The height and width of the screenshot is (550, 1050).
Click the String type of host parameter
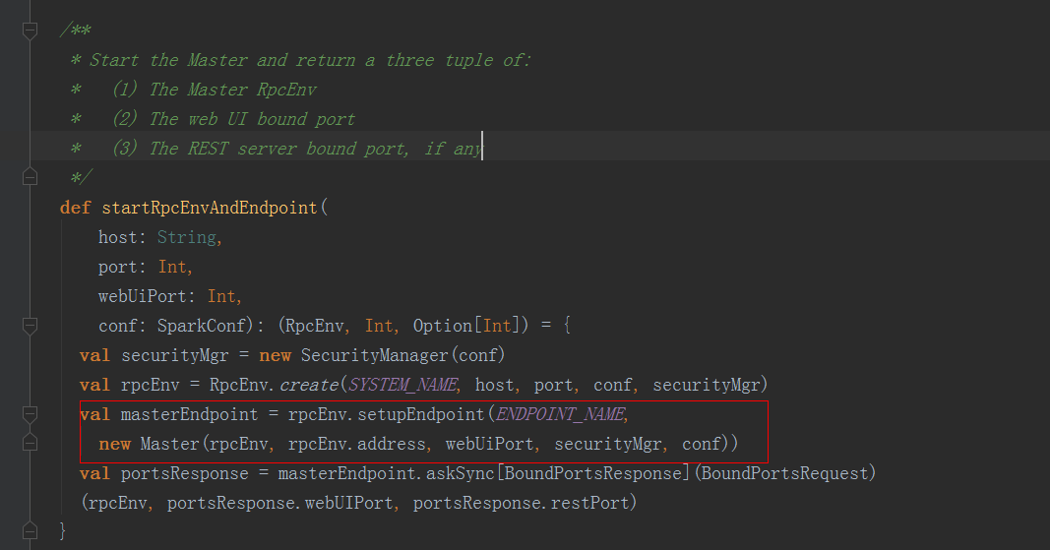pos(187,237)
